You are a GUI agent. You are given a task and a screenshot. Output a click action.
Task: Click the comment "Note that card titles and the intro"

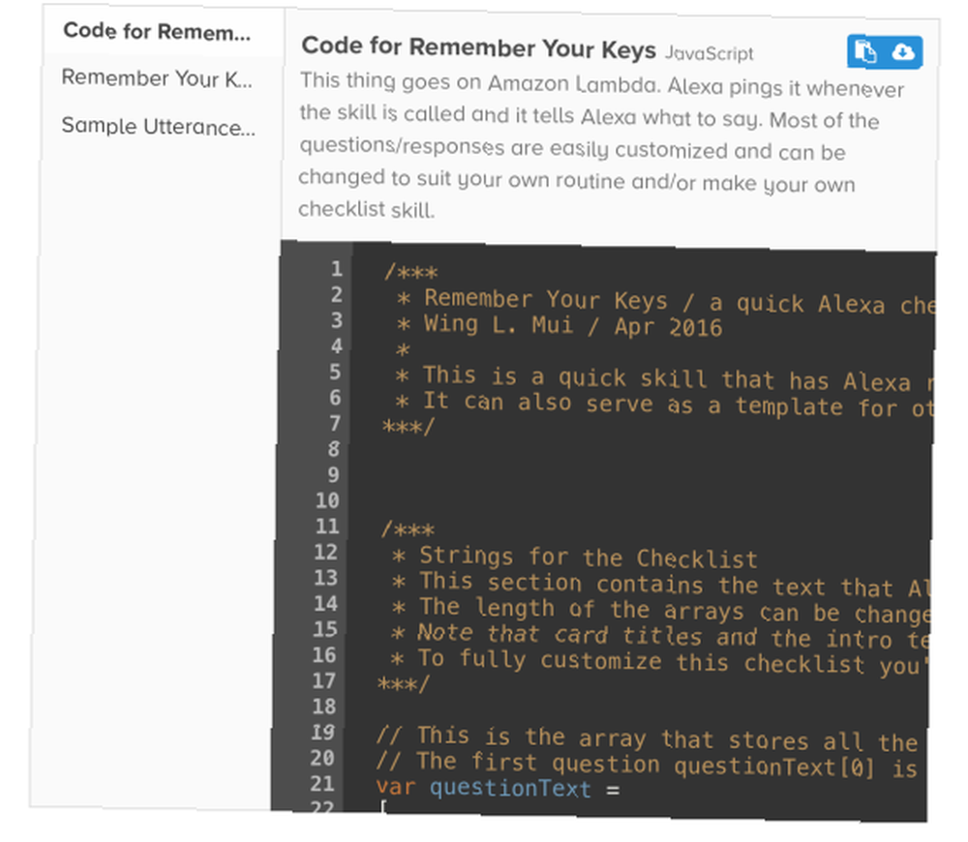coord(658,637)
